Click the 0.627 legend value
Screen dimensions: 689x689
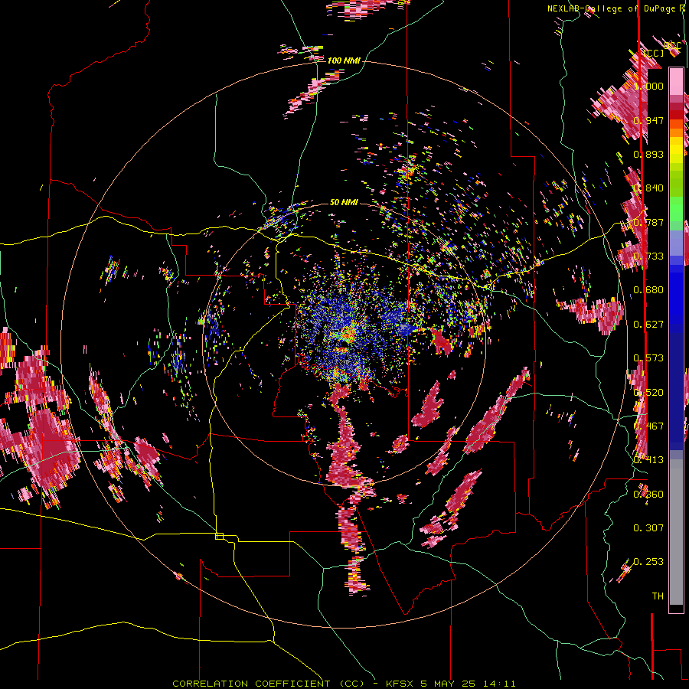point(648,324)
